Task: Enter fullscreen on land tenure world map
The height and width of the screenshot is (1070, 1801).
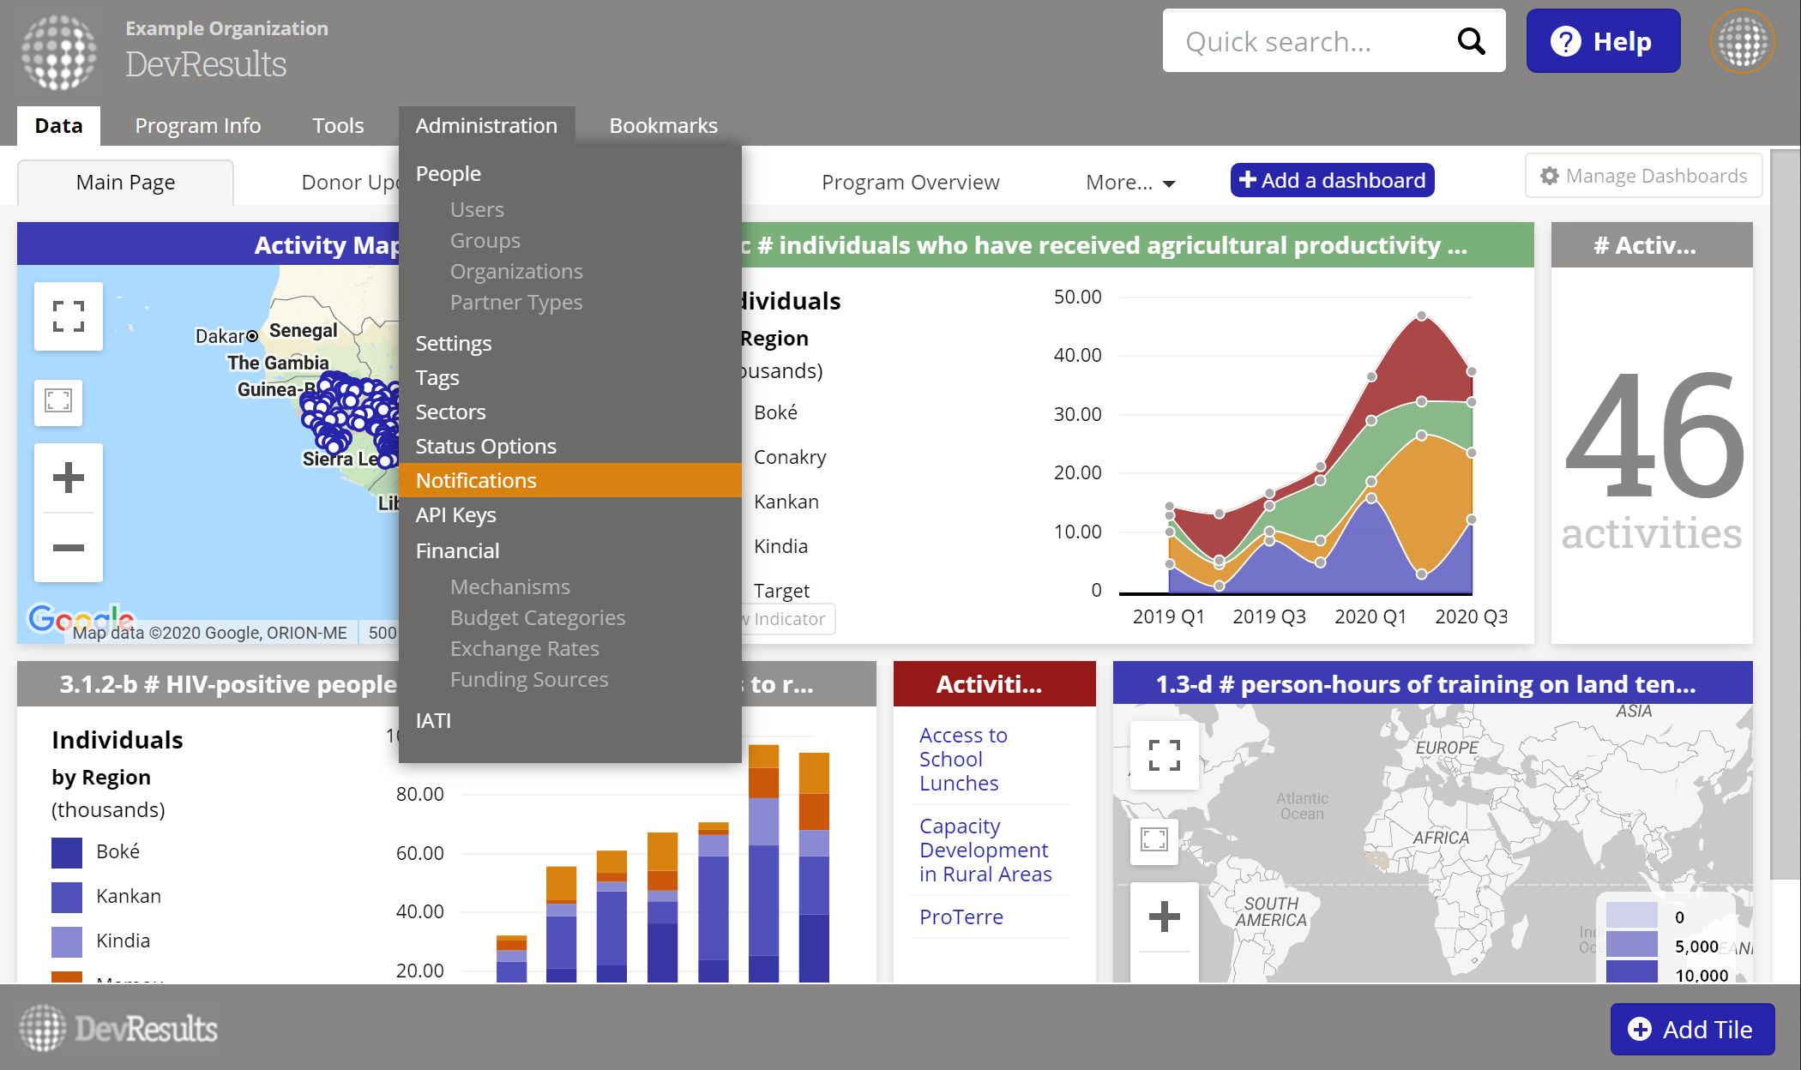Action: click(x=1164, y=754)
